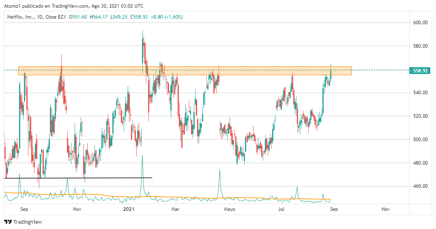Viewport: 436px width, 229px height.
Task: Click the Mayo label on time axis
Action: coord(230,209)
